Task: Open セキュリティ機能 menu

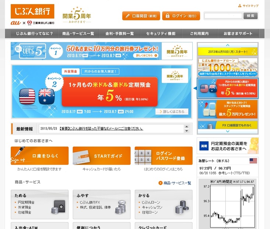Action: click(161, 34)
